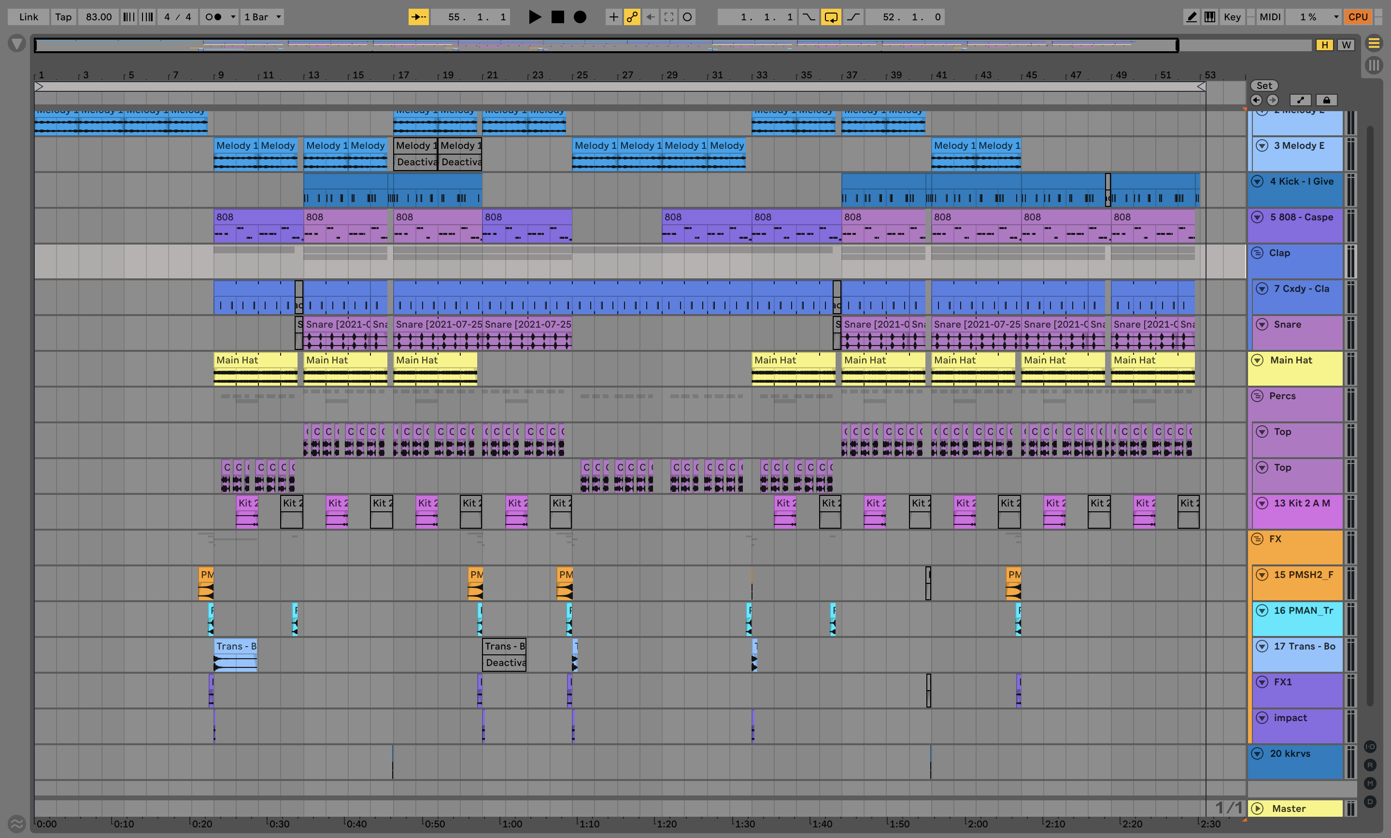Click the 83.00 tempo field
1391x838 pixels.
98,17
